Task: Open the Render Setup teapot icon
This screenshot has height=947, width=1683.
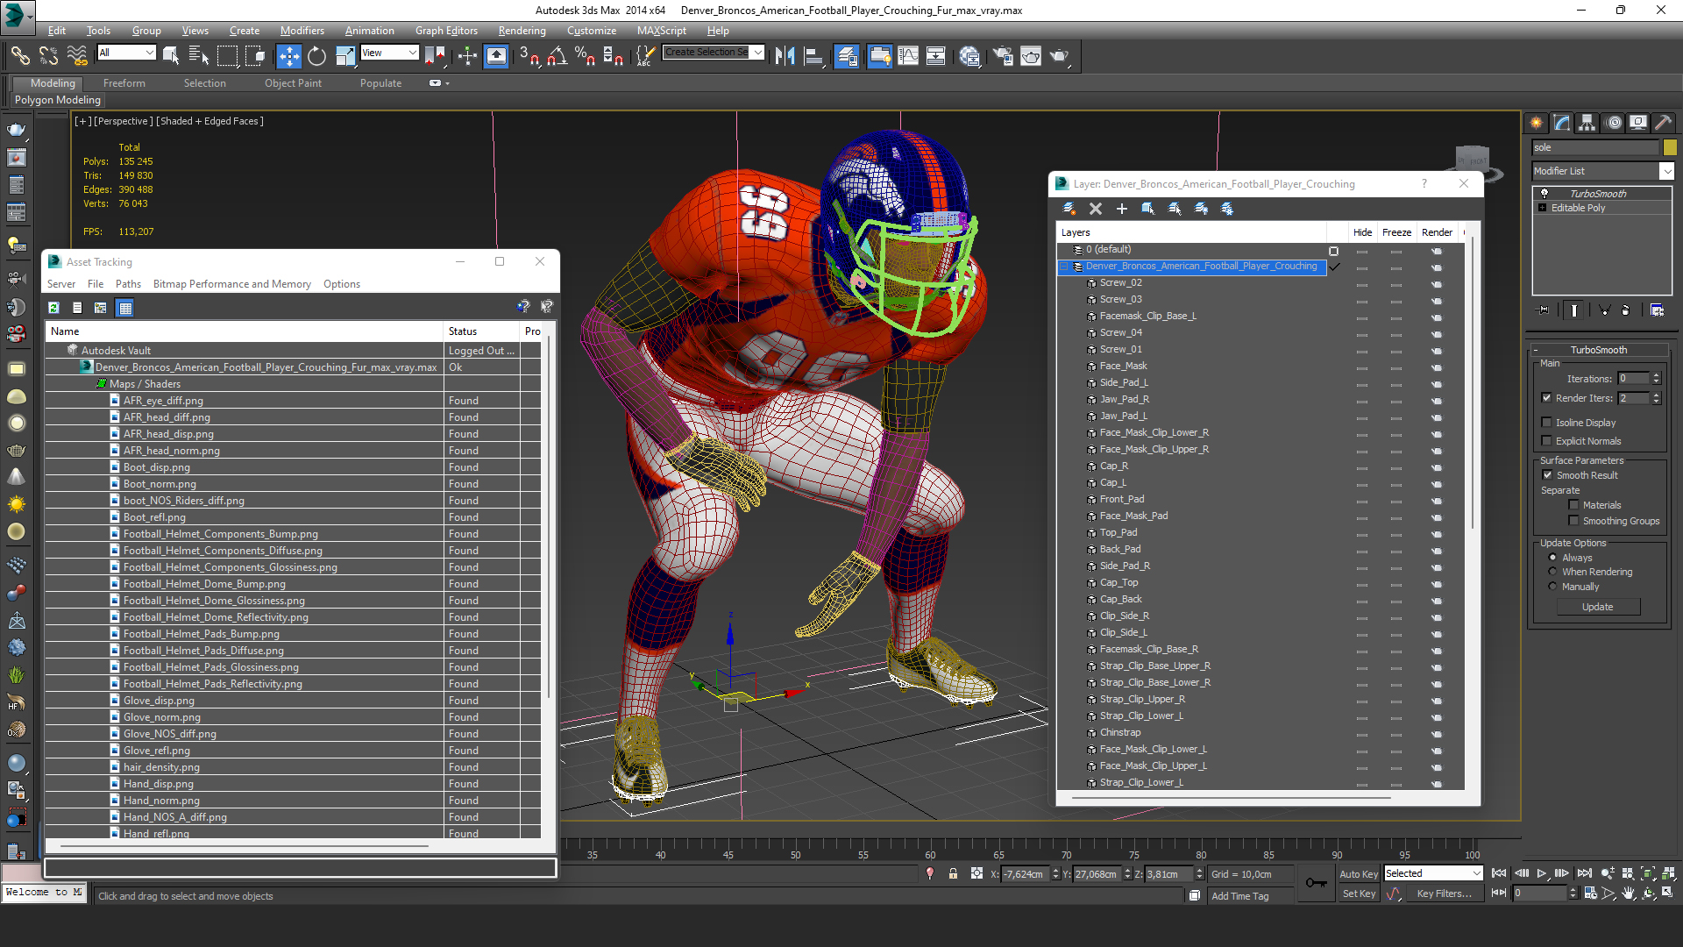Action: (1003, 56)
